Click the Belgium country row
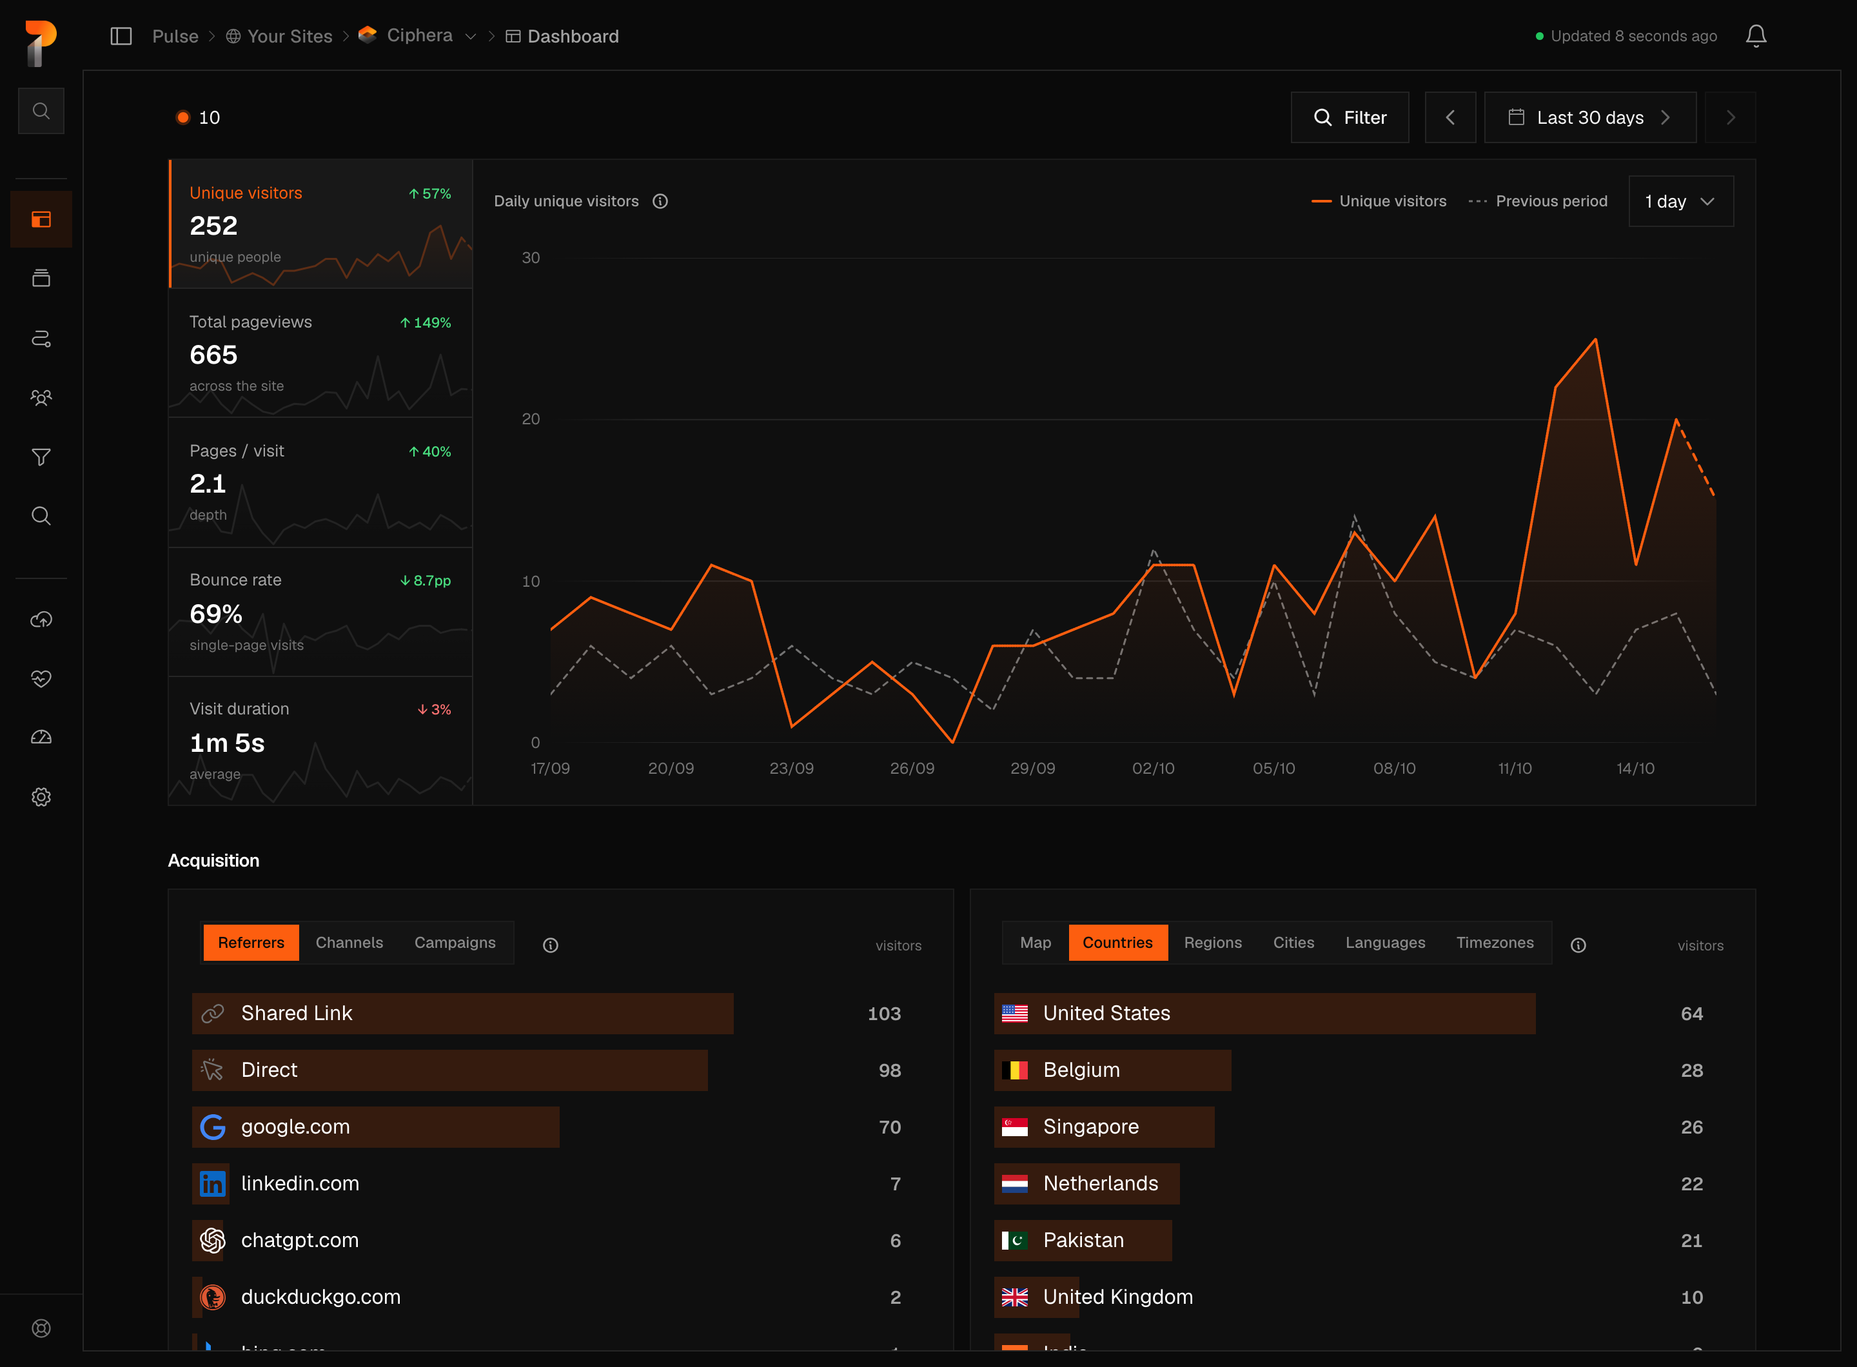1857x1367 pixels. click(1362, 1070)
